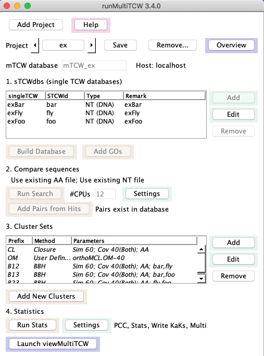Open the Help window

tap(91, 24)
